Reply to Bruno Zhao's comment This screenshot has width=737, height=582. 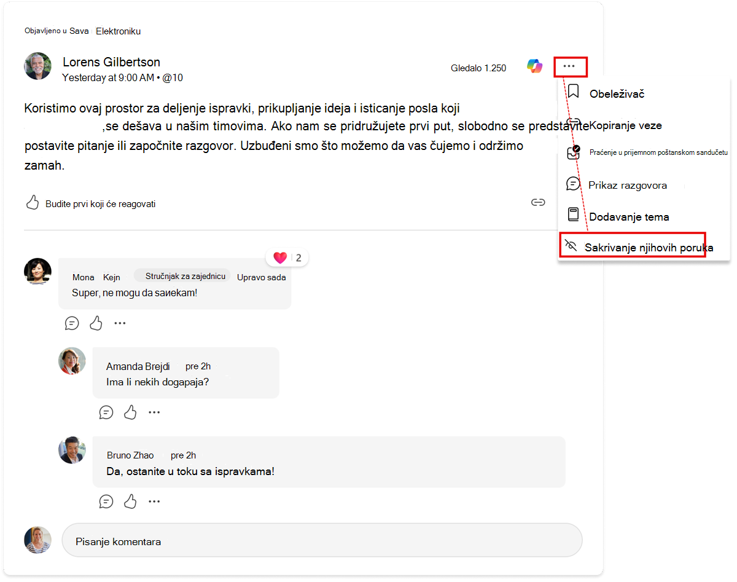pos(107,501)
